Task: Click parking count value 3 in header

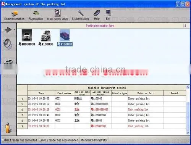Action: 185,26
